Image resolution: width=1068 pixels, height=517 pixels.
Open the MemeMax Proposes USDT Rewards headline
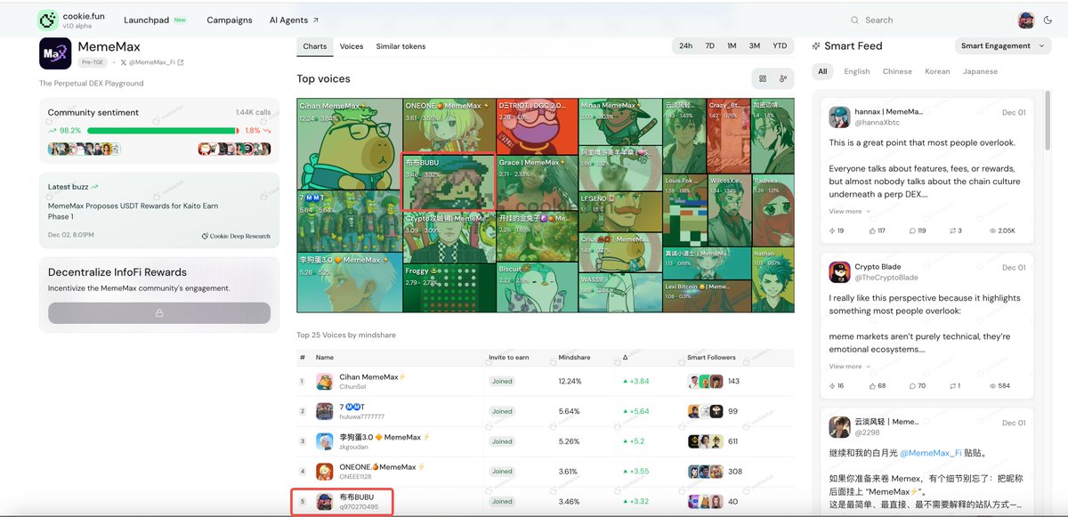point(132,211)
